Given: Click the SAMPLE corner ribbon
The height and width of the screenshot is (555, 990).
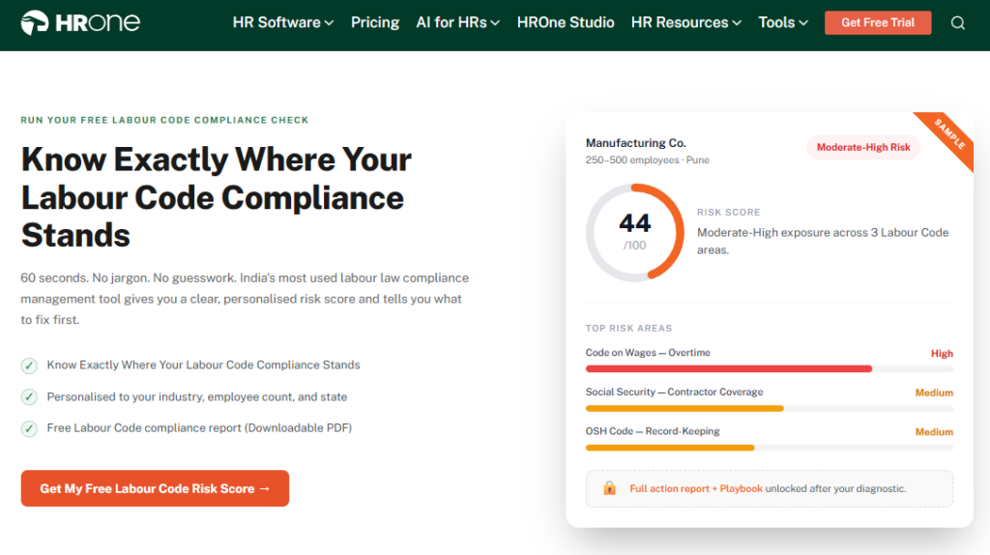Looking at the screenshot, I should point(948,135).
